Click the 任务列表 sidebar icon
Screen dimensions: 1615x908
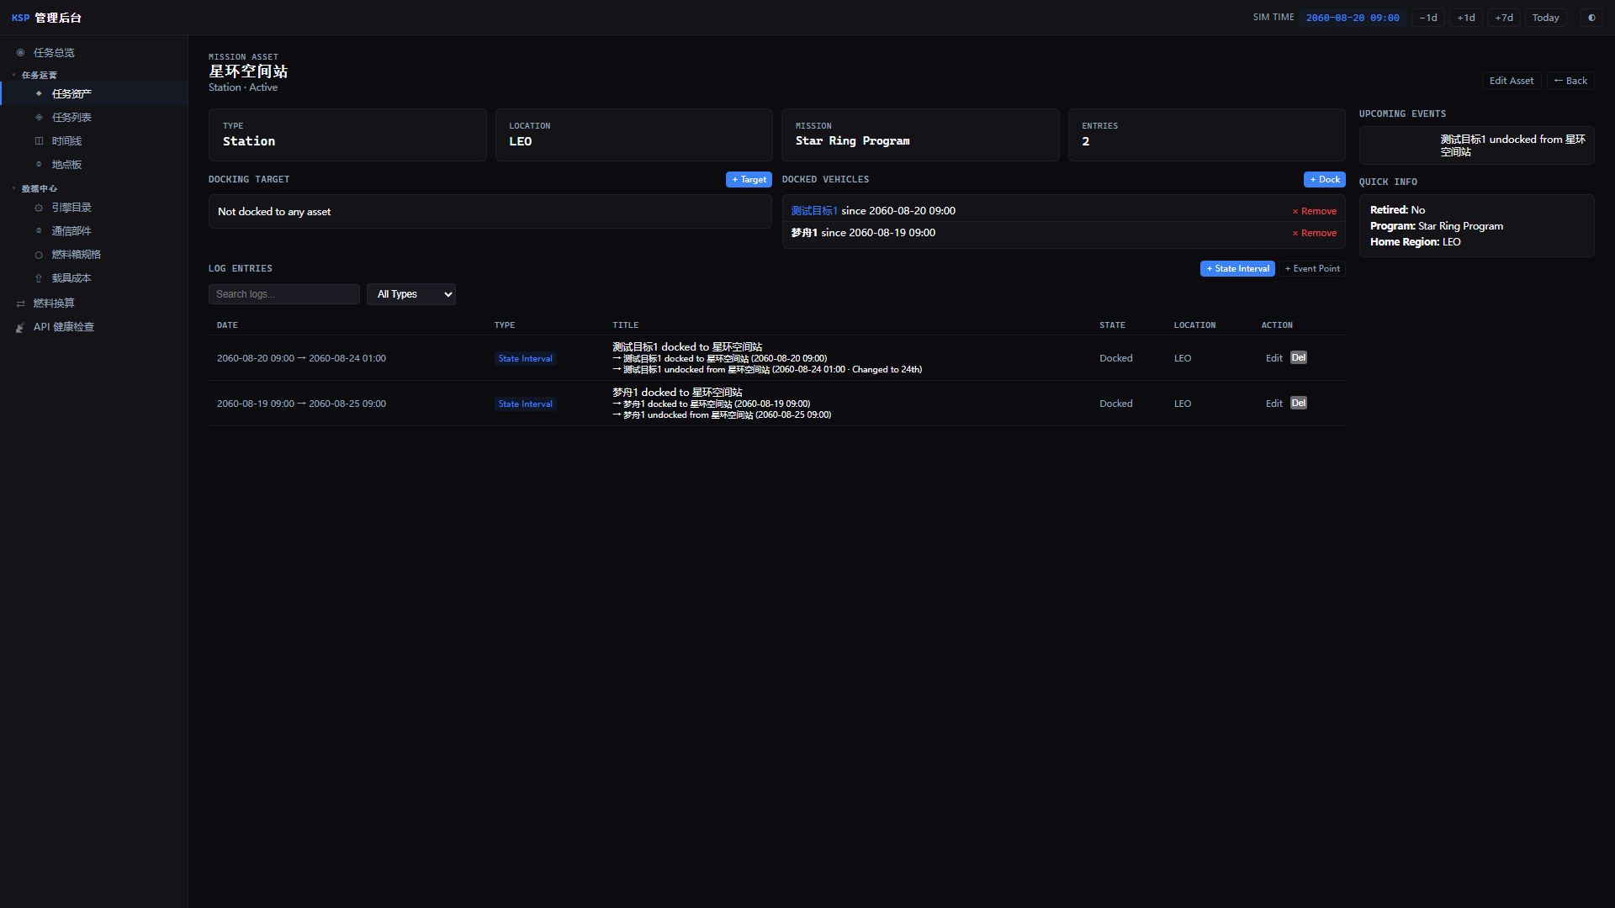pyautogui.click(x=39, y=118)
